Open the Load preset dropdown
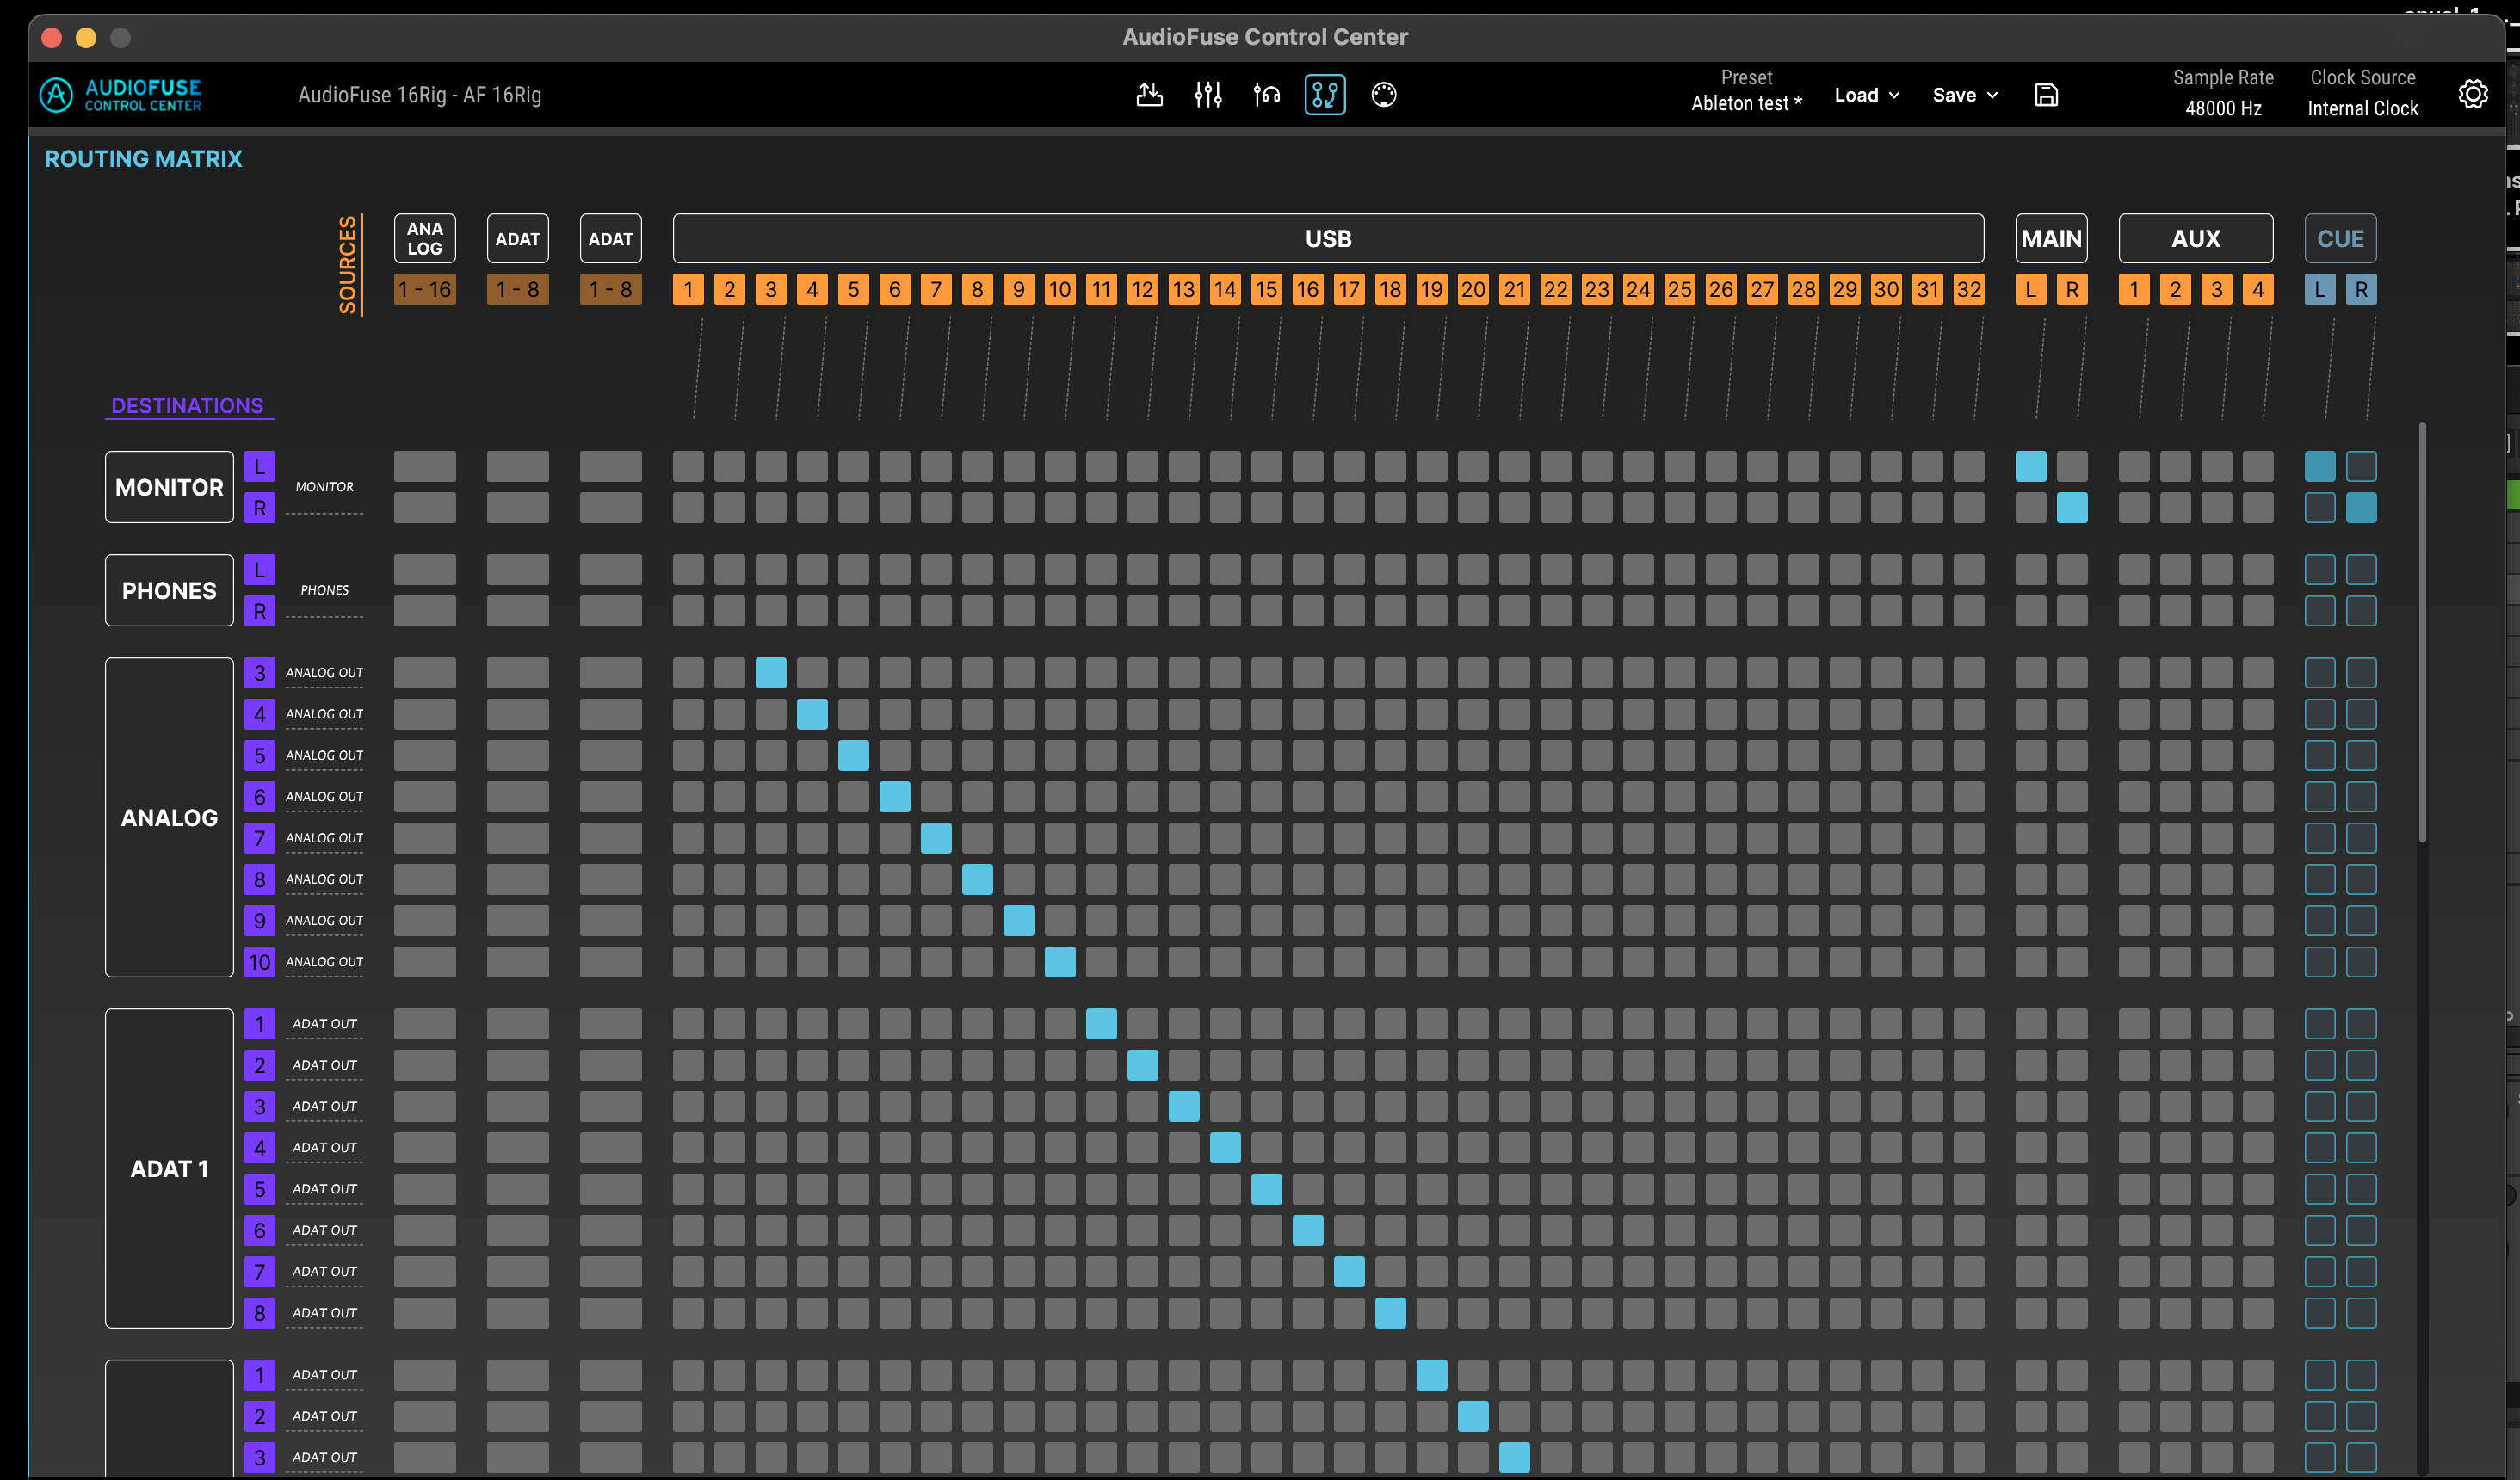 click(x=1866, y=95)
